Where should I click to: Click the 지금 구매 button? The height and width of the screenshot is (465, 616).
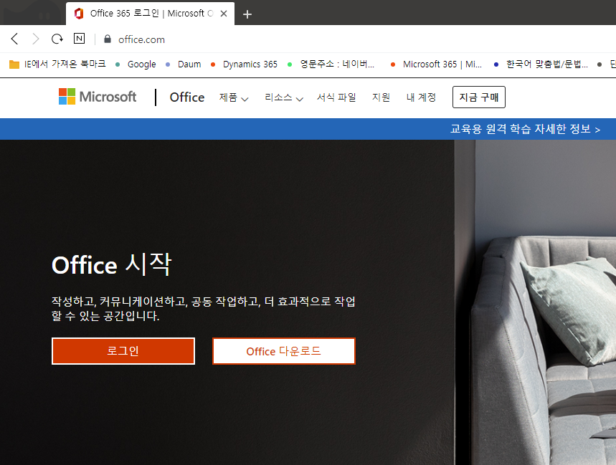[x=479, y=97]
